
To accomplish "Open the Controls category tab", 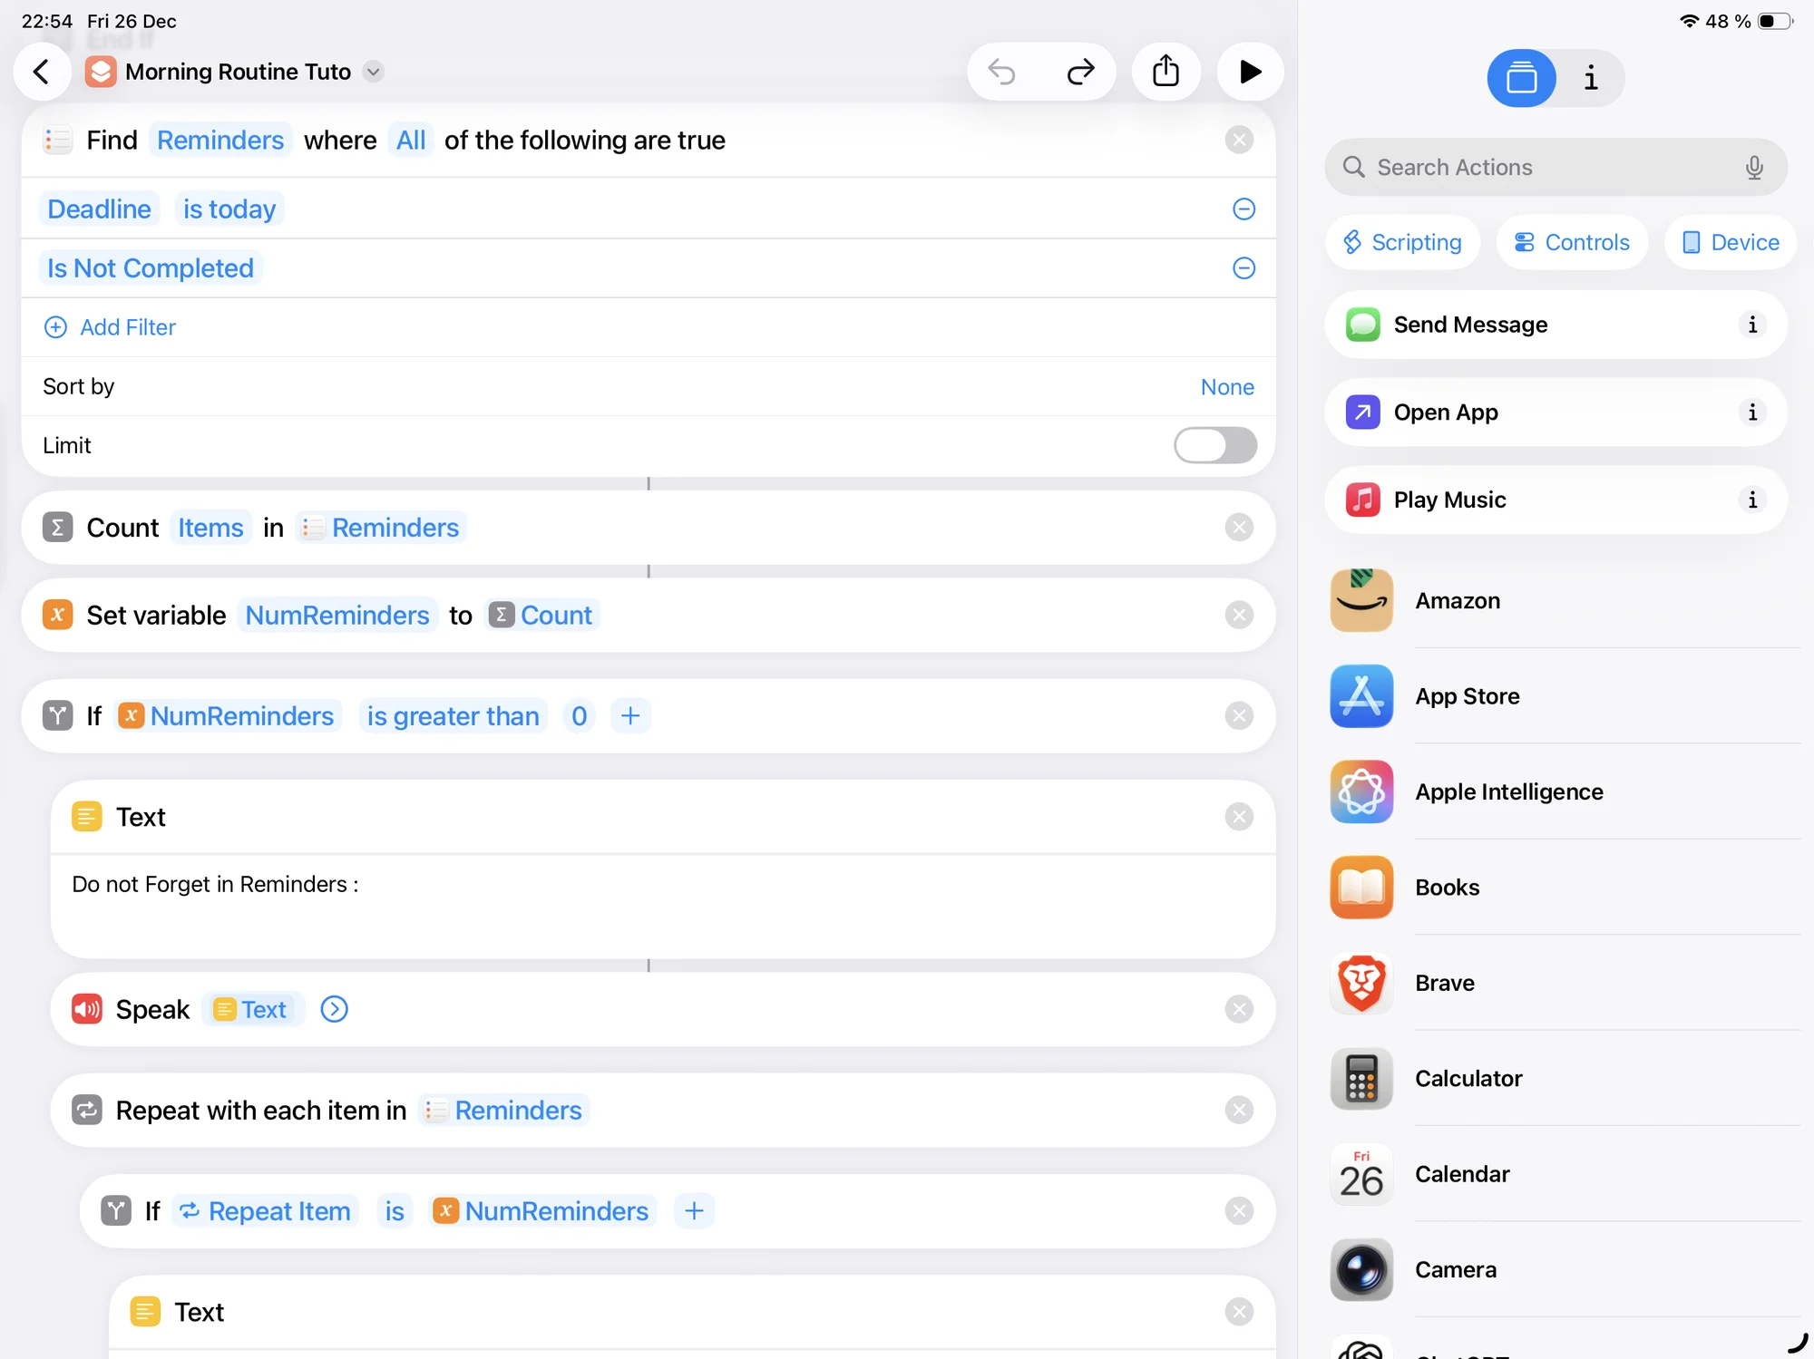I will tap(1572, 242).
